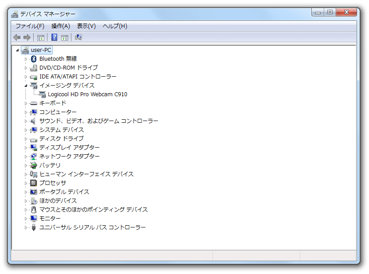Select the ユニバーサル シリアル バス コントローラー label

tap(93, 227)
